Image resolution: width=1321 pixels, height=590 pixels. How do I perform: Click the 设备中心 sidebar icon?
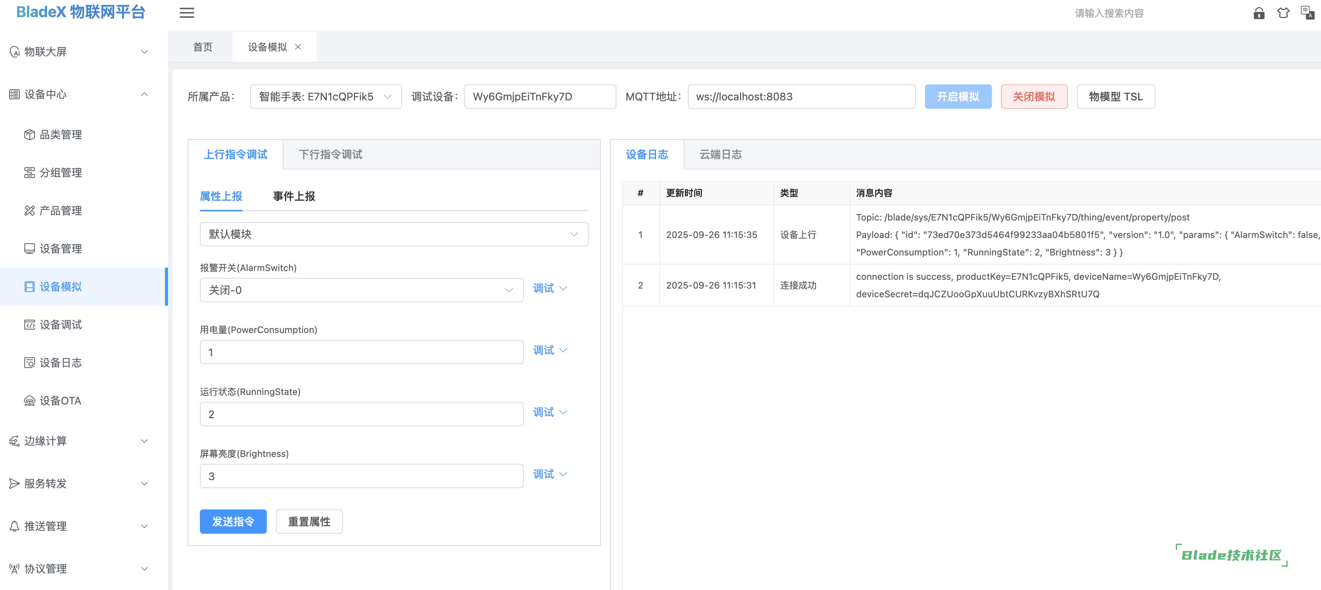[x=14, y=94]
